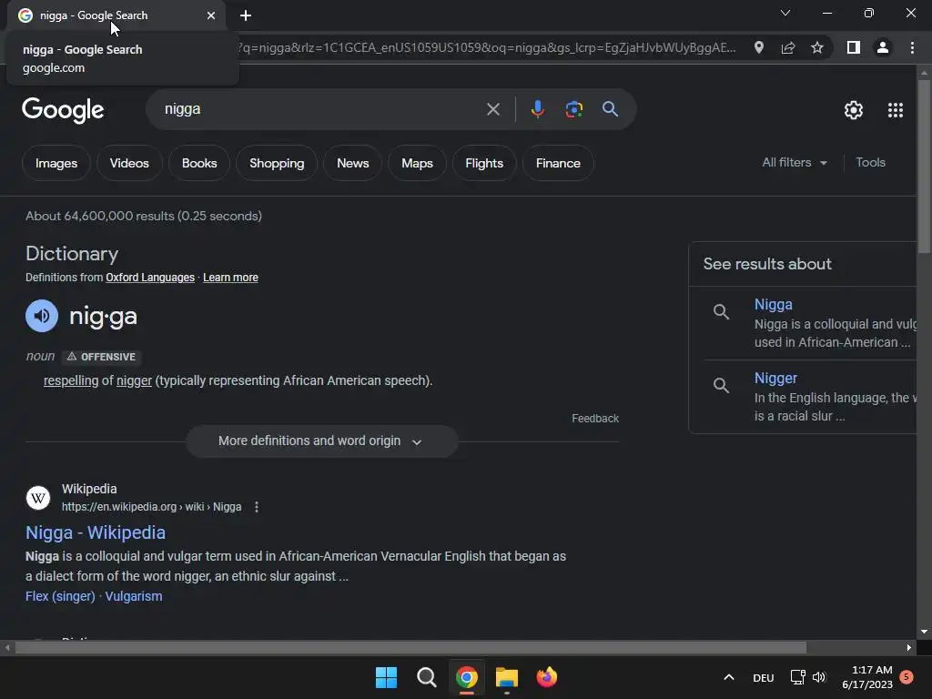The height and width of the screenshot is (699, 932).
Task: Open the Tools options
Action: 870,162
